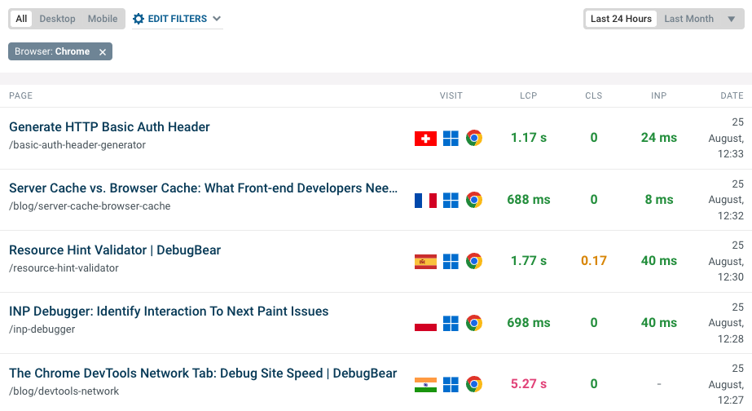The image size is (752, 411).
Task: Click the Windows icon in the Server Cache row
Action: [x=451, y=201]
